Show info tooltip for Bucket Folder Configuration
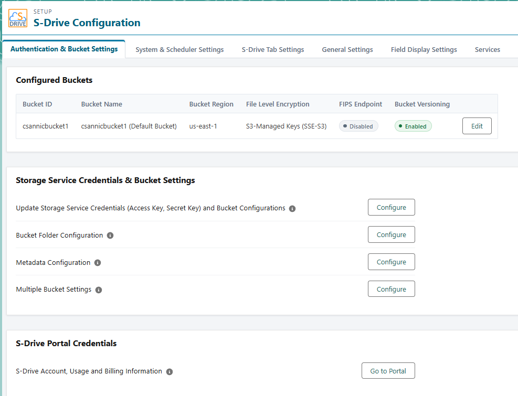Screen dimensions: 518x396 [110, 236]
